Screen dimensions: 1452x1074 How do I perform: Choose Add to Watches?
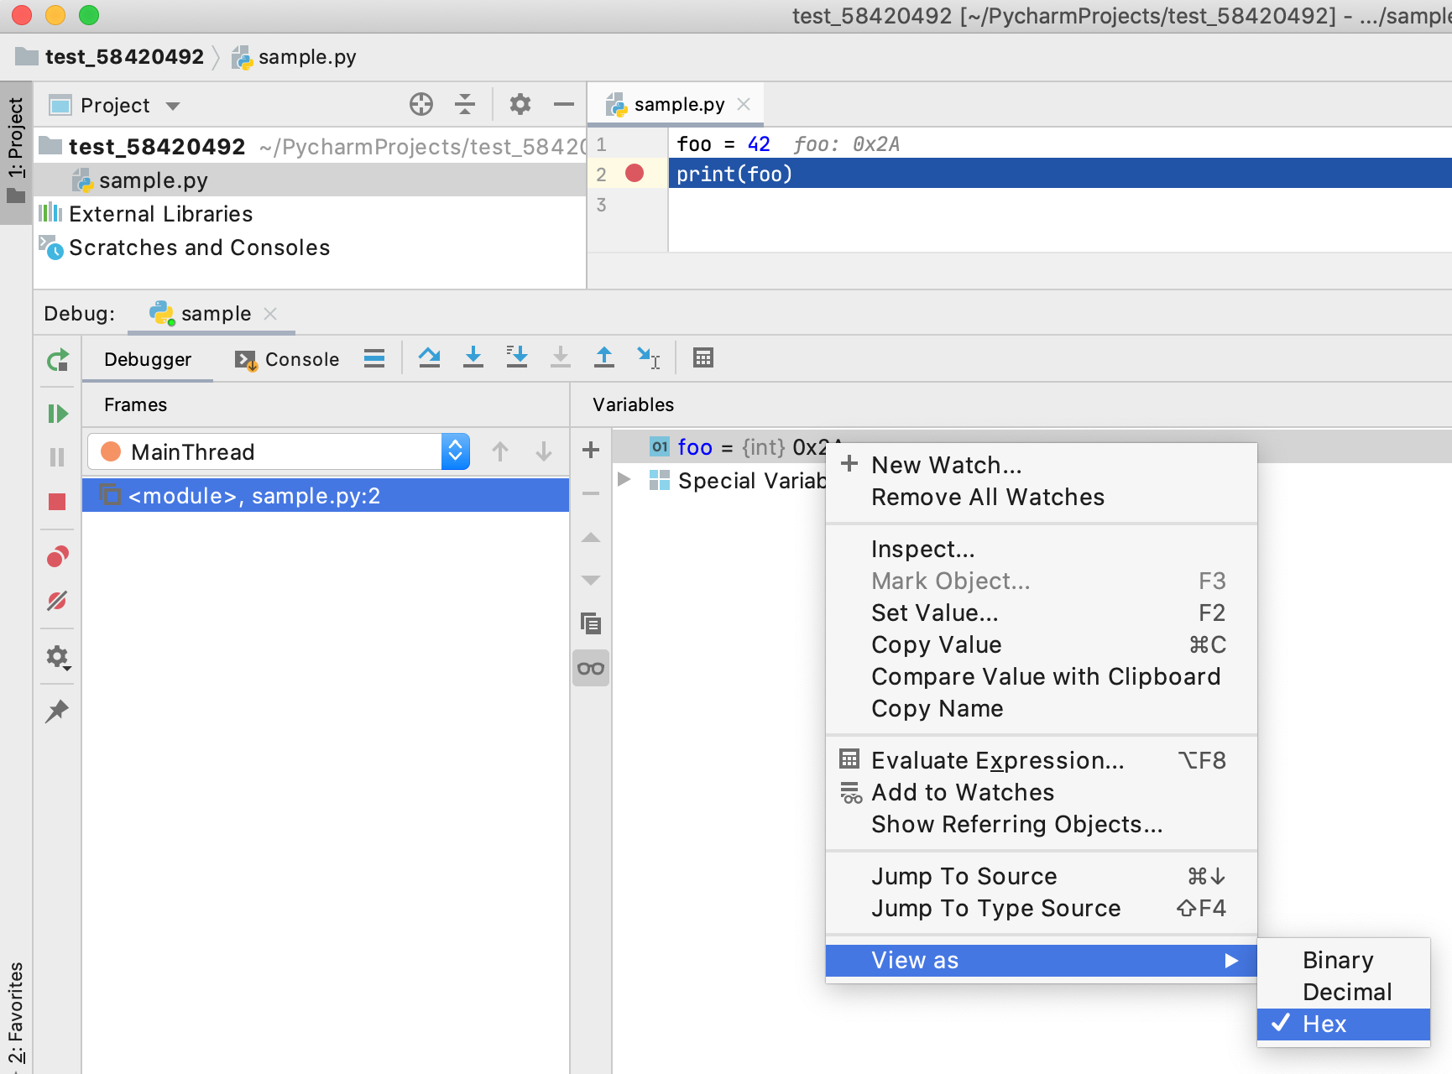click(x=1041, y=792)
